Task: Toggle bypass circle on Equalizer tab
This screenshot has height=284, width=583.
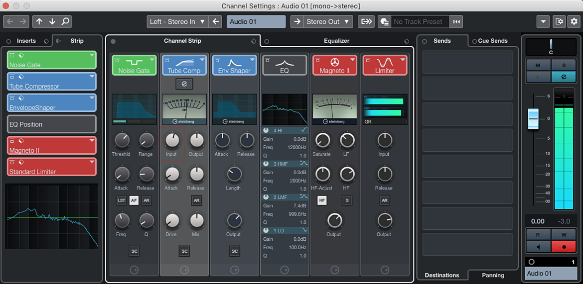Action: click(267, 41)
